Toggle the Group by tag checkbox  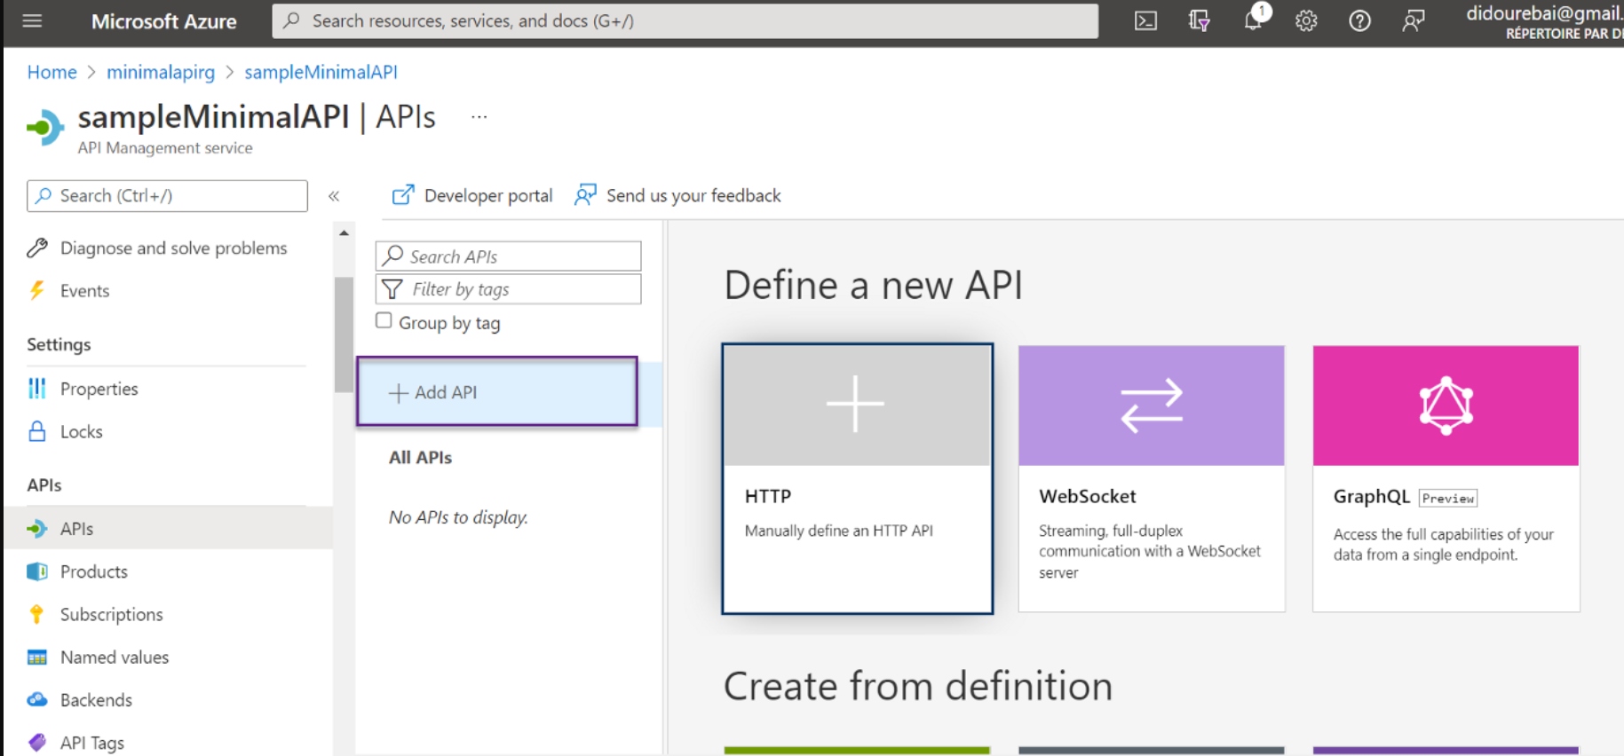[384, 321]
